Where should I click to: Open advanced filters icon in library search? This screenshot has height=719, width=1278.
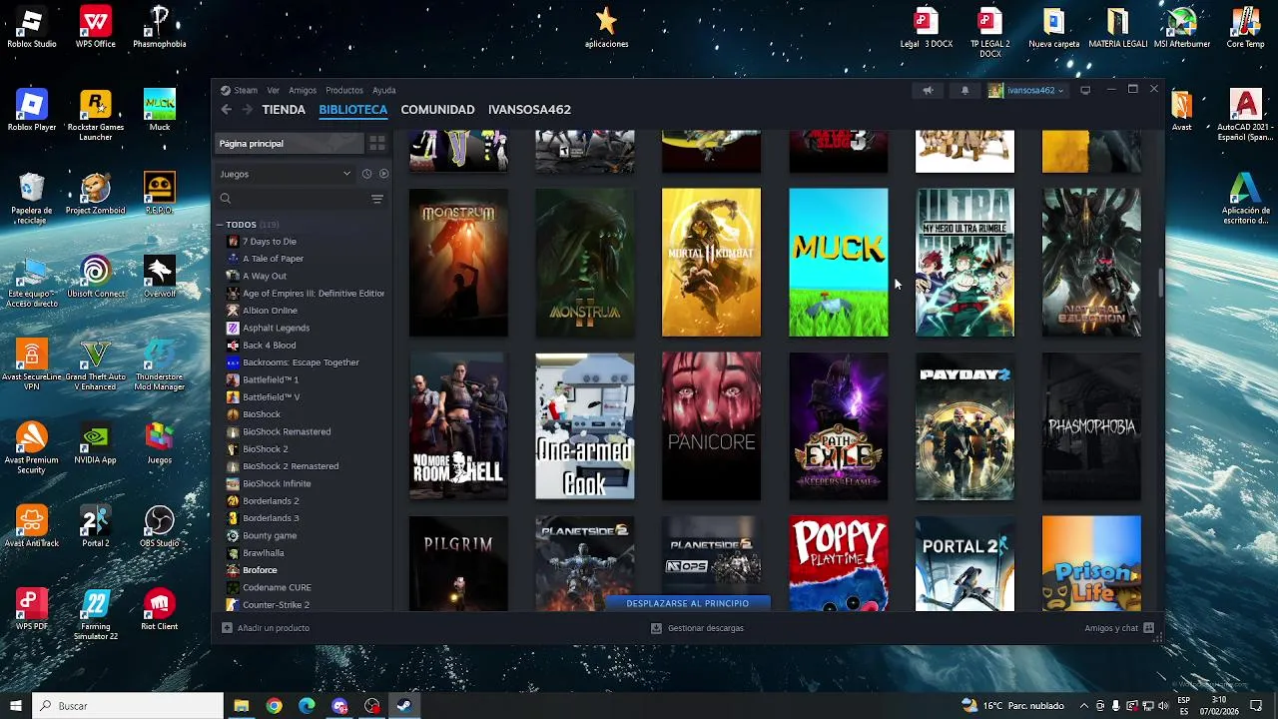pyautogui.click(x=377, y=199)
